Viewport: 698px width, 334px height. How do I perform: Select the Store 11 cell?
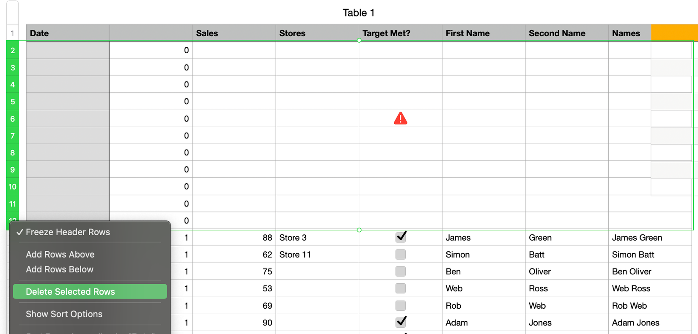(317, 255)
